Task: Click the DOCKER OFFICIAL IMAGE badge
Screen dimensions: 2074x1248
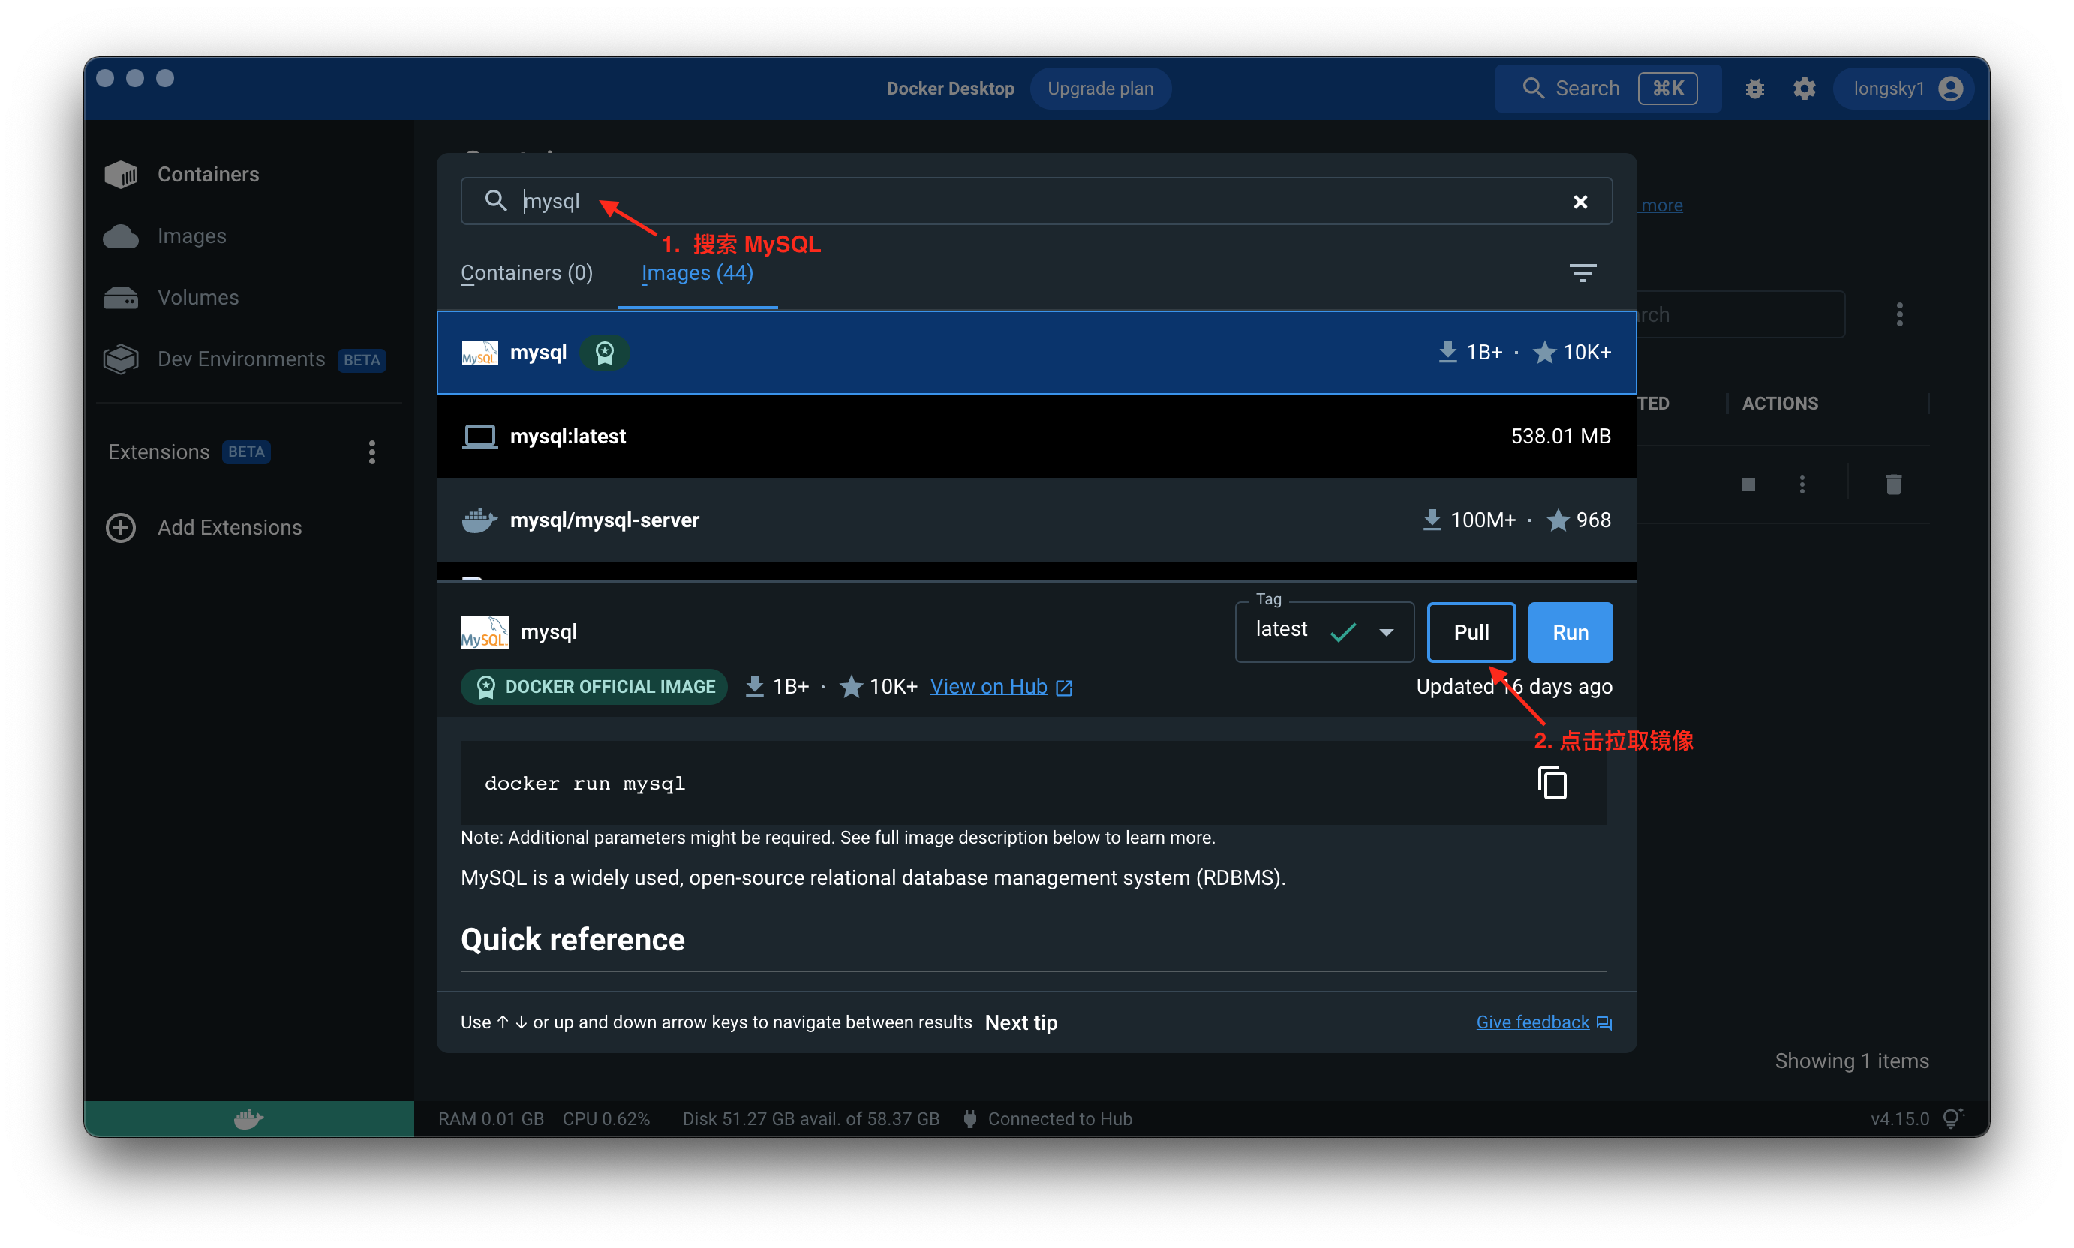Action: [x=594, y=687]
